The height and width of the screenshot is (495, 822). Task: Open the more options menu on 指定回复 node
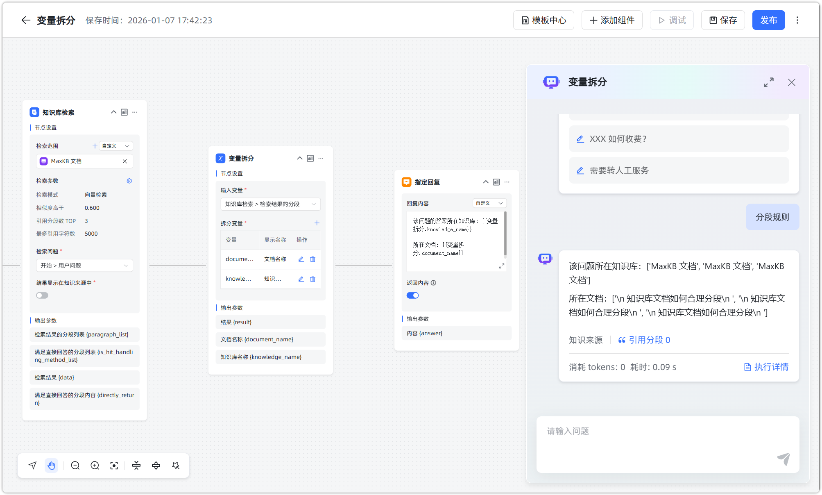point(507,182)
